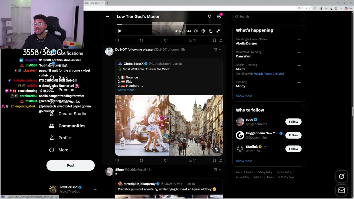The width and height of the screenshot is (354, 199).
Task: Repost the top video post
Action: coord(141,40)
